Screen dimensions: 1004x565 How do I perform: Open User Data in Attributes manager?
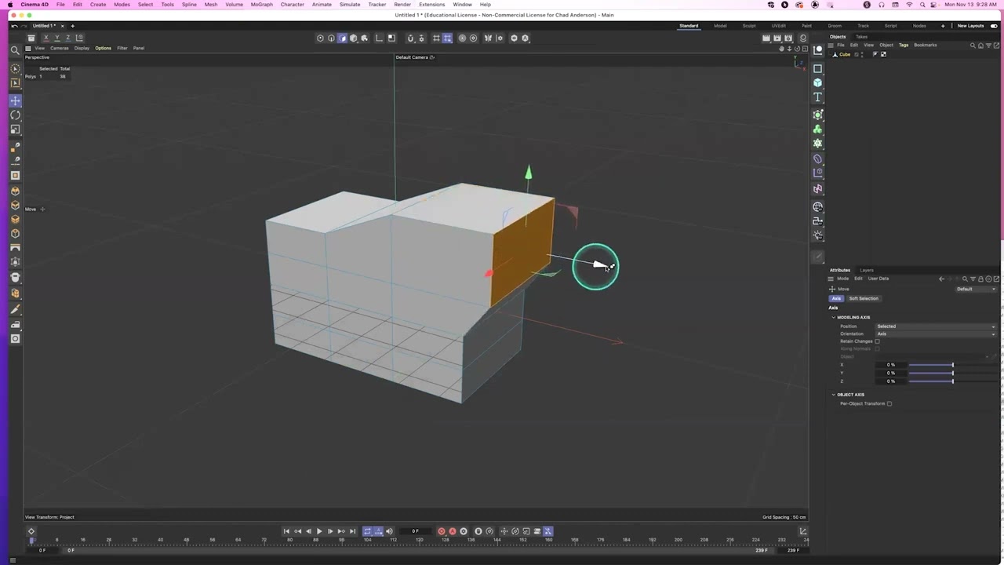coord(878,279)
